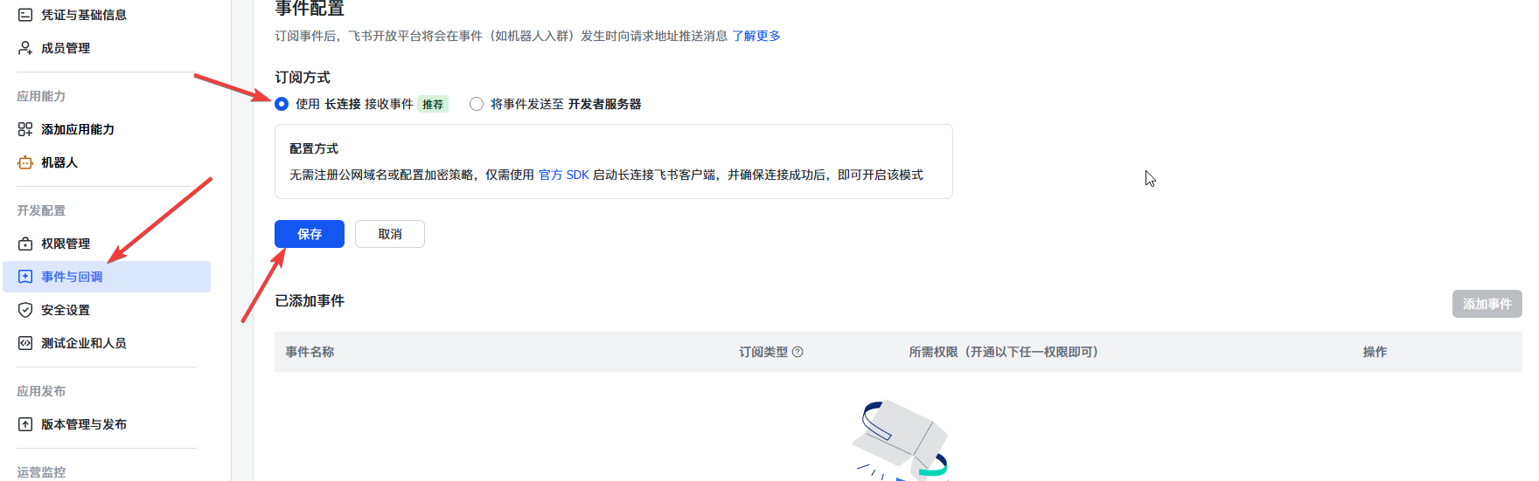Image resolution: width=1539 pixels, height=481 pixels.
Task: Click the 权限管理 lock icon
Action: 25,244
